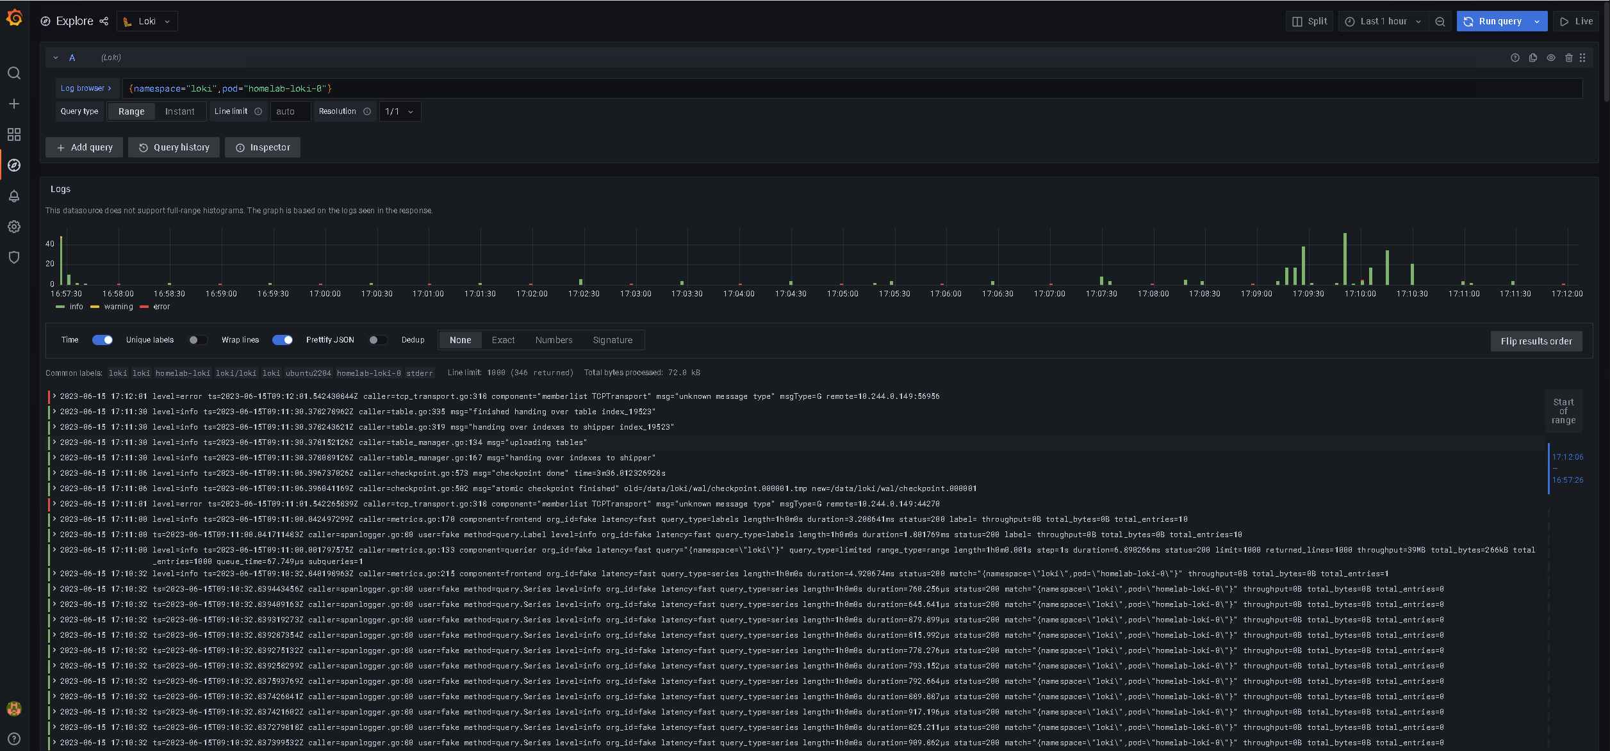Open the Help question mark sidebar icon

[14, 739]
